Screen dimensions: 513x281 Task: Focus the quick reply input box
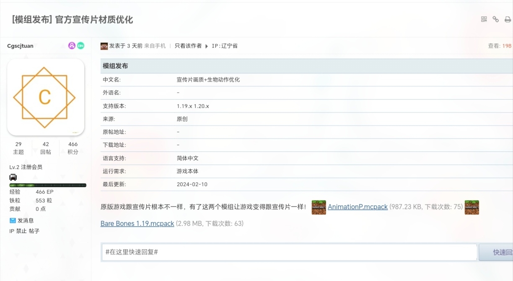click(289, 252)
